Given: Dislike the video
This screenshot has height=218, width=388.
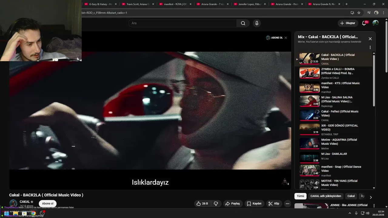Looking at the screenshot, I should point(216,204).
